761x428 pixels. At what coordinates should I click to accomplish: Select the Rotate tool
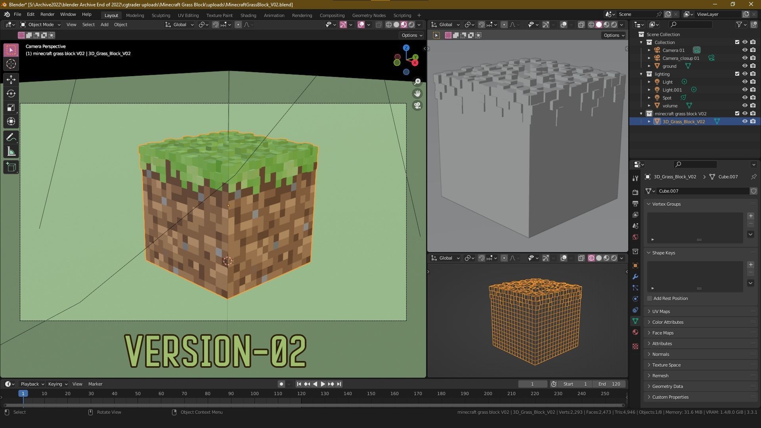pos(11,94)
